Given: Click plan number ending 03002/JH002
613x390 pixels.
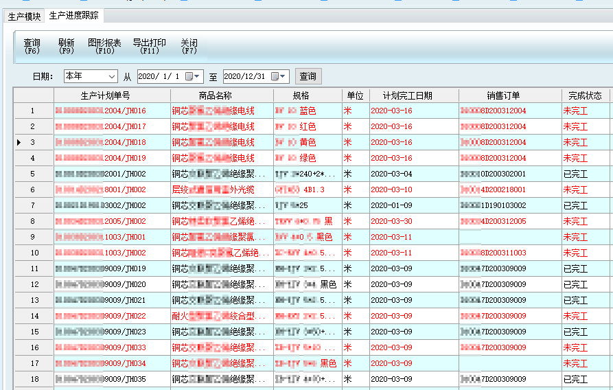Looking at the screenshot, I should pos(112,205).
